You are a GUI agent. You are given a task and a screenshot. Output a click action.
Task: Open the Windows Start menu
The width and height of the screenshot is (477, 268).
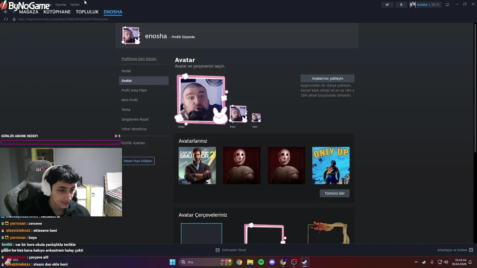173,262
